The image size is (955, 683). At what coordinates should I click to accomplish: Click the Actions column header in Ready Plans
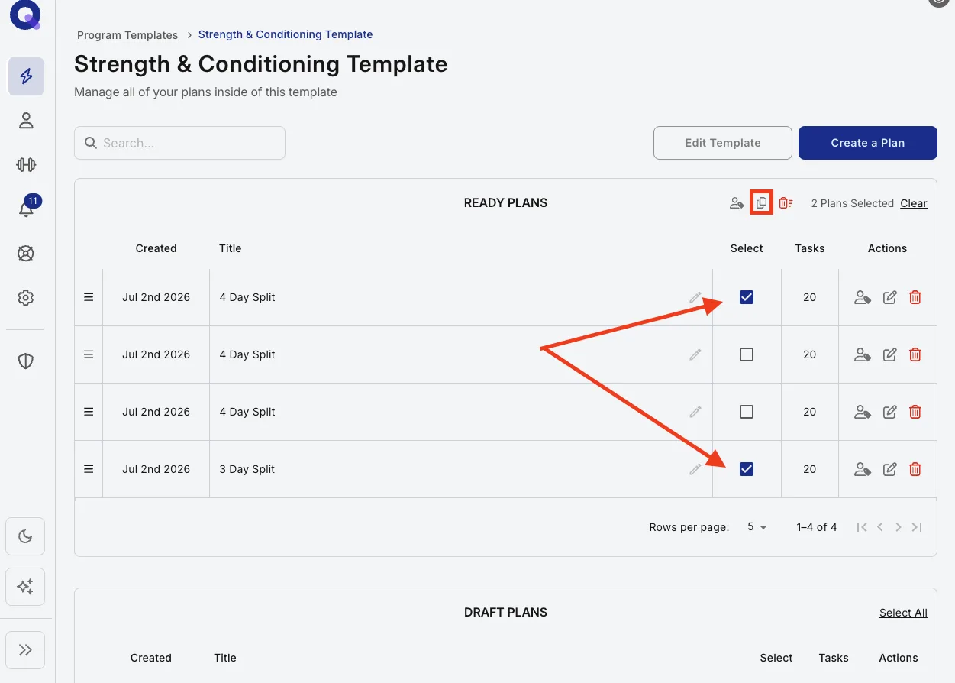click(x=887, y=248)
